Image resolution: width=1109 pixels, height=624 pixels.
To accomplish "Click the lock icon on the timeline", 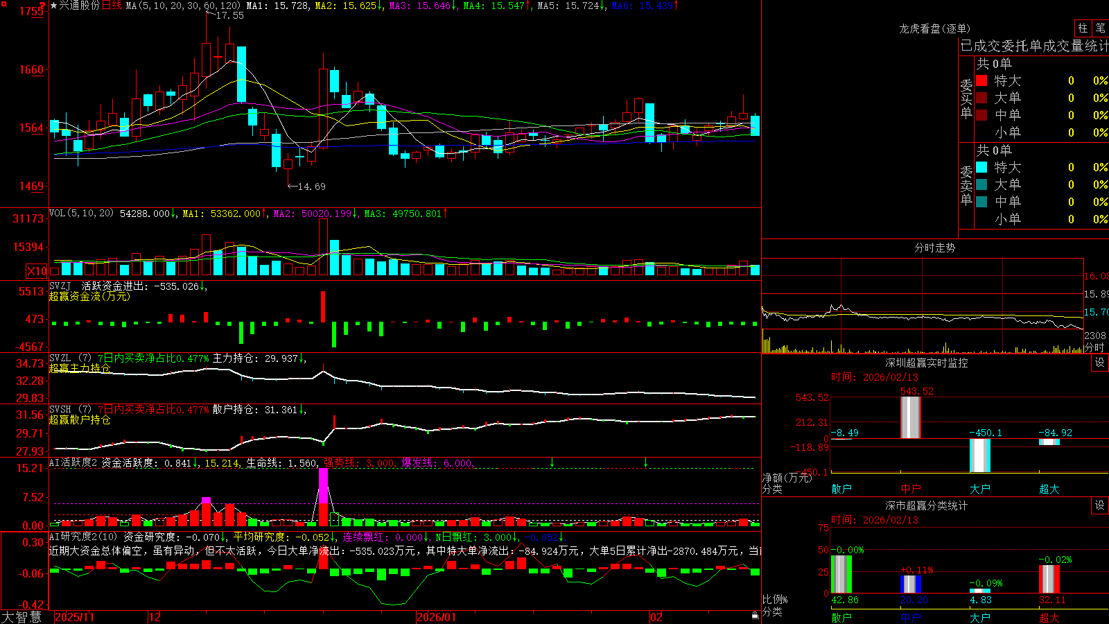I will 756,616.
